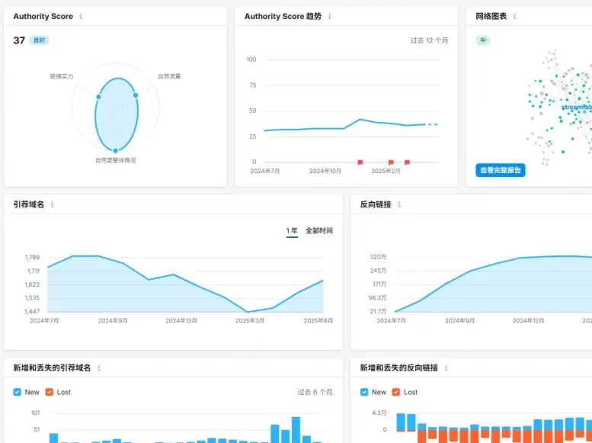Toggle New checkbox in backlinks chart

[364, 392]
